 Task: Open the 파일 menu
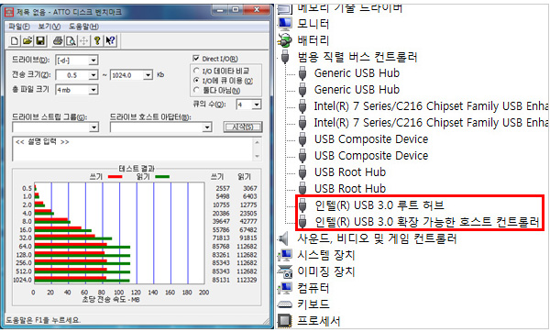(19, 27)
